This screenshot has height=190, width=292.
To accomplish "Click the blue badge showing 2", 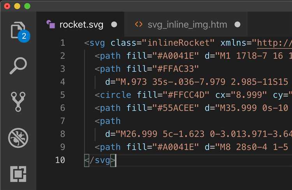I will [24, 36].
